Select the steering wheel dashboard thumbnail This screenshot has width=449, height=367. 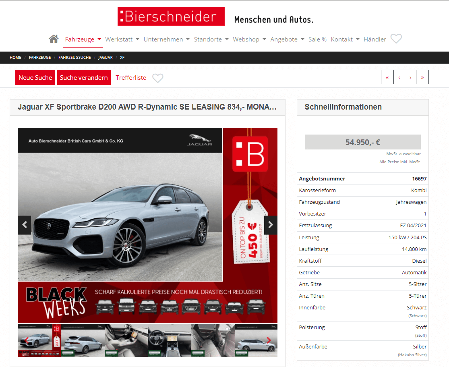(170, 341)
